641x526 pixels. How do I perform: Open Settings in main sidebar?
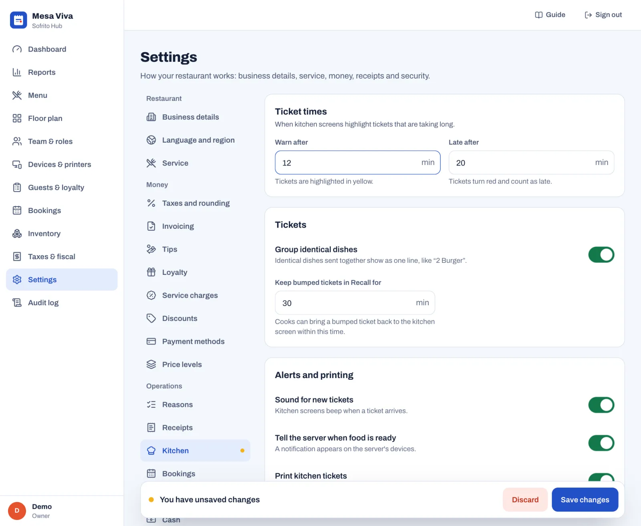coord(62,280)
